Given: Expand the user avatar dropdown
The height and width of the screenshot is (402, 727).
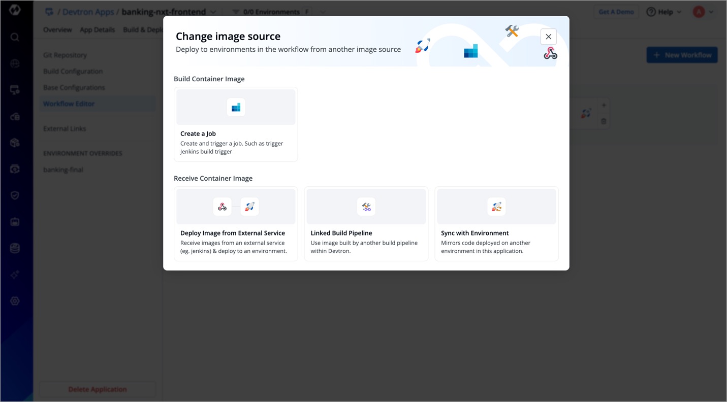Looking at the screenshot, I should [711, 12].
